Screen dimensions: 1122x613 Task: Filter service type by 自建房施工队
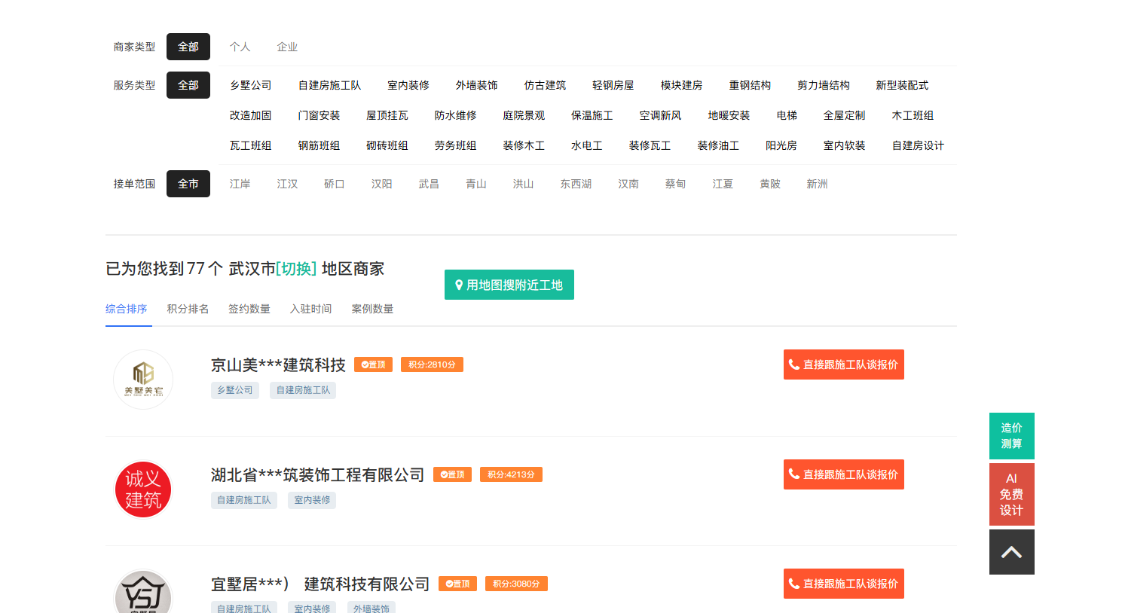tap(329, 85)
